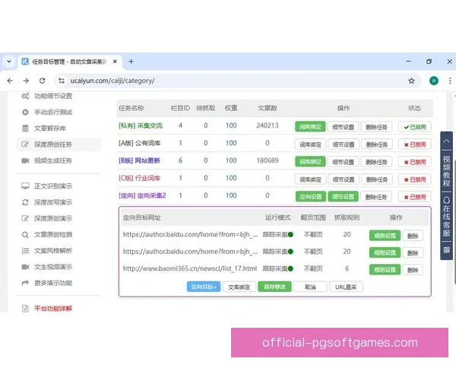
Task: Click green 词库绑定 for 采集交流 task
Action: [310, 127]
